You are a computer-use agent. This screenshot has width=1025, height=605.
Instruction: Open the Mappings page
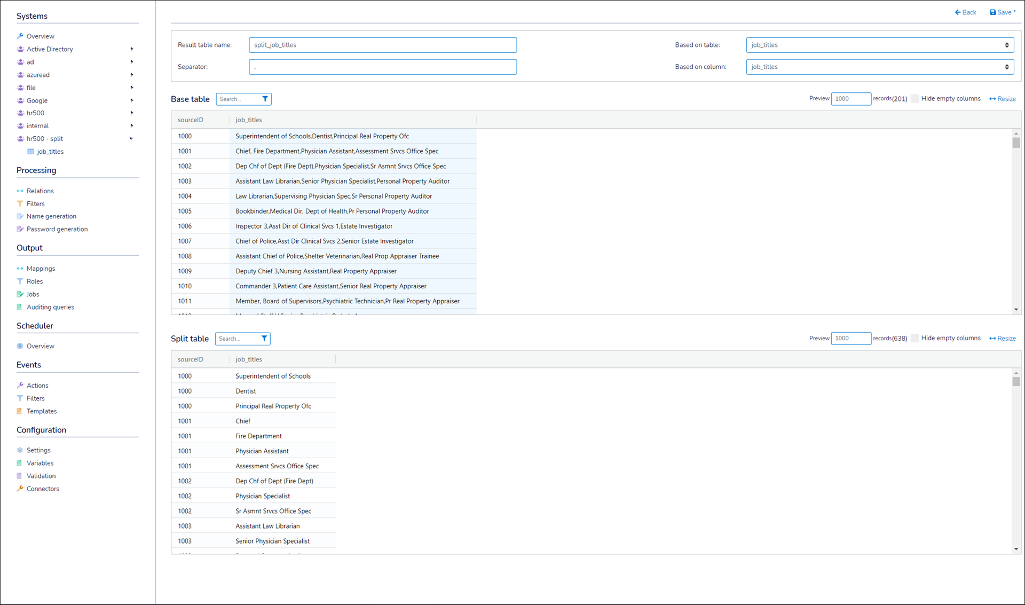pos(41,269)
